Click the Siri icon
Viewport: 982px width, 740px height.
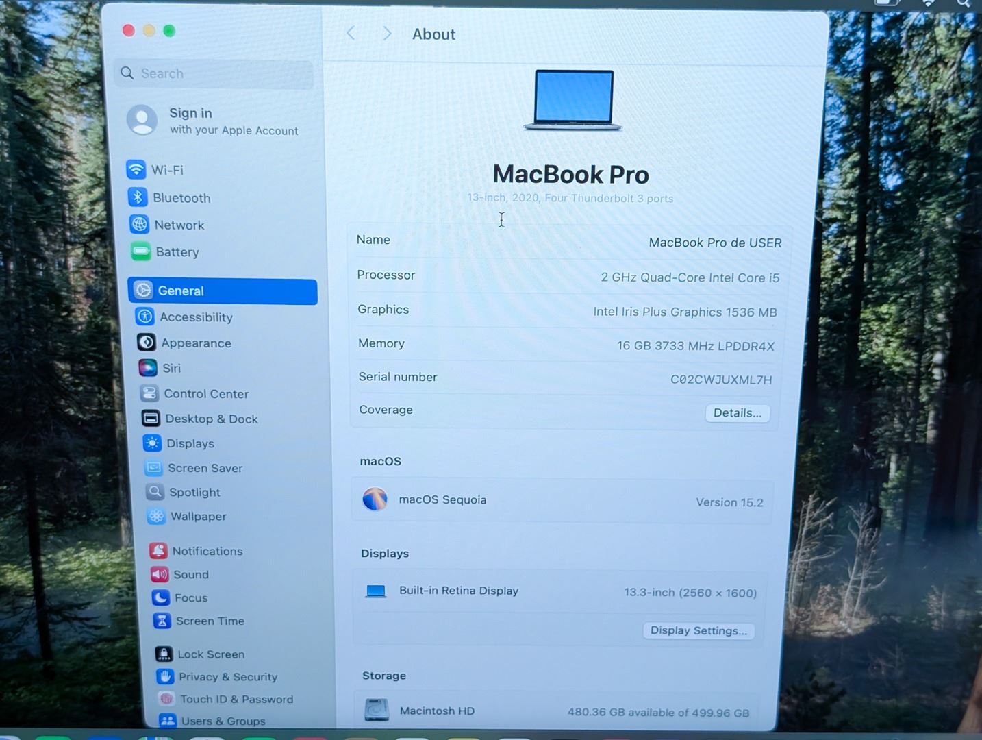147,368
